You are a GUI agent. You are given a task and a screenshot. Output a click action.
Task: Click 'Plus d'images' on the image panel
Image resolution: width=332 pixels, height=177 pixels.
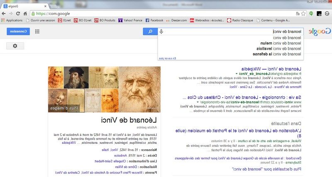pos(64,108)
